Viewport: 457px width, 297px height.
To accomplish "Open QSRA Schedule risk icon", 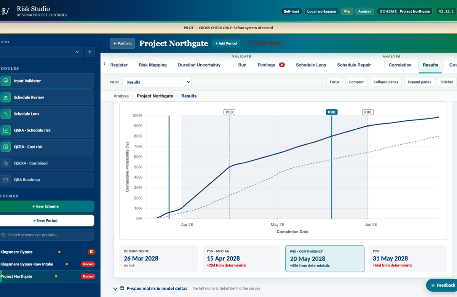I will [6, 130].
